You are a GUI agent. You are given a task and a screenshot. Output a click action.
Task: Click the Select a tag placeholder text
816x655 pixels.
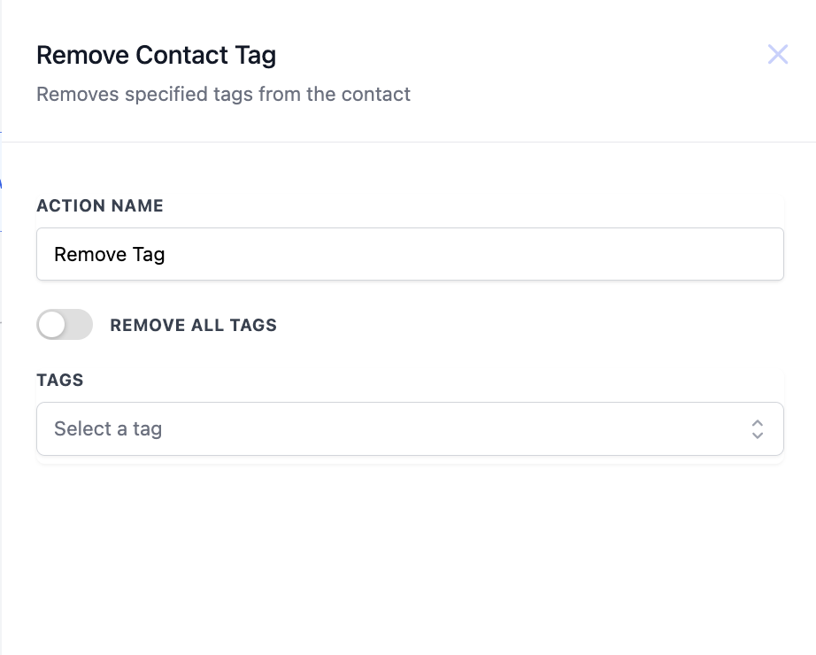click(x=108, y=429)
